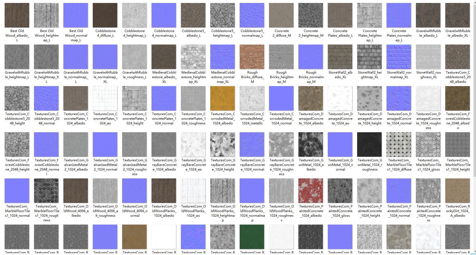
Task: Click the TexturesCom_DamagedConcrete_1024_albedo thumbnail
Action: click(x=311, y=99)
